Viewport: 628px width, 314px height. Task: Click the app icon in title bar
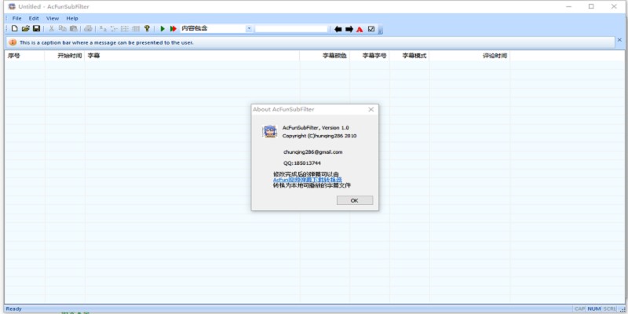12,6
